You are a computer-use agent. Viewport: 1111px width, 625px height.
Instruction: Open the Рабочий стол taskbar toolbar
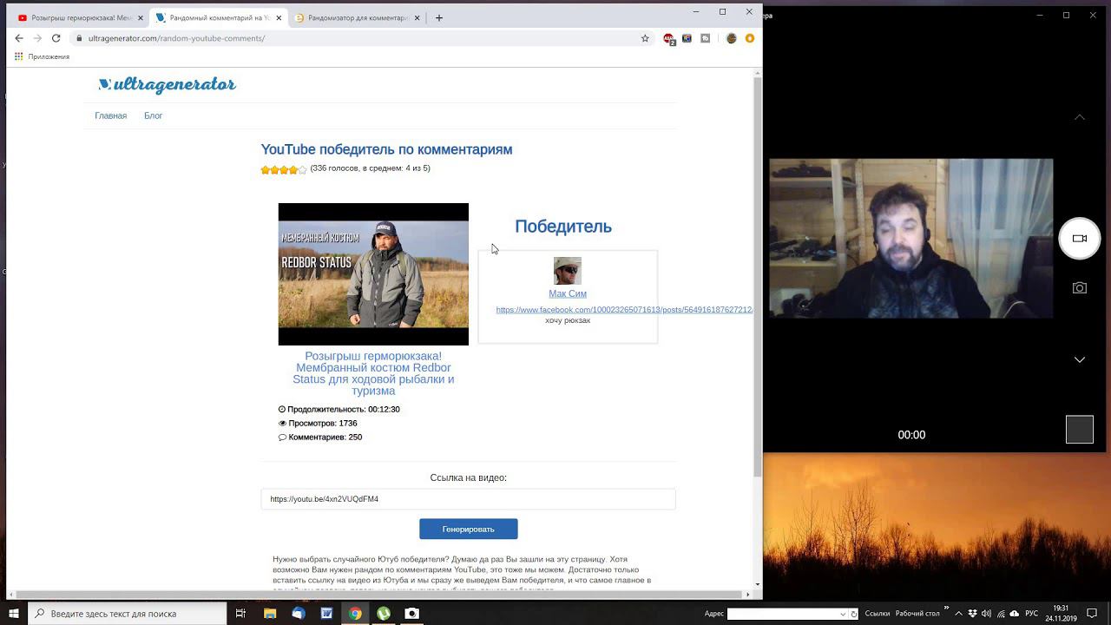coord(917,614)
